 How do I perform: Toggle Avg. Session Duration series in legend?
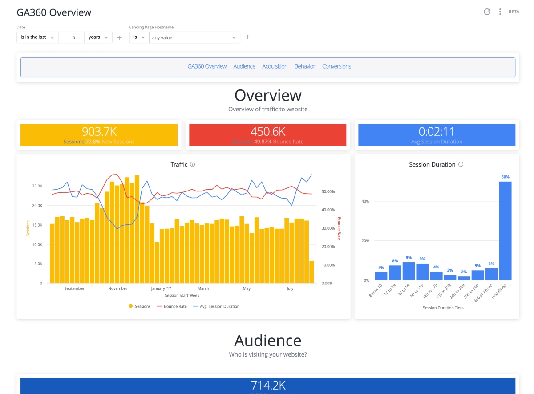pyautogui.click(x=216, y=306)
